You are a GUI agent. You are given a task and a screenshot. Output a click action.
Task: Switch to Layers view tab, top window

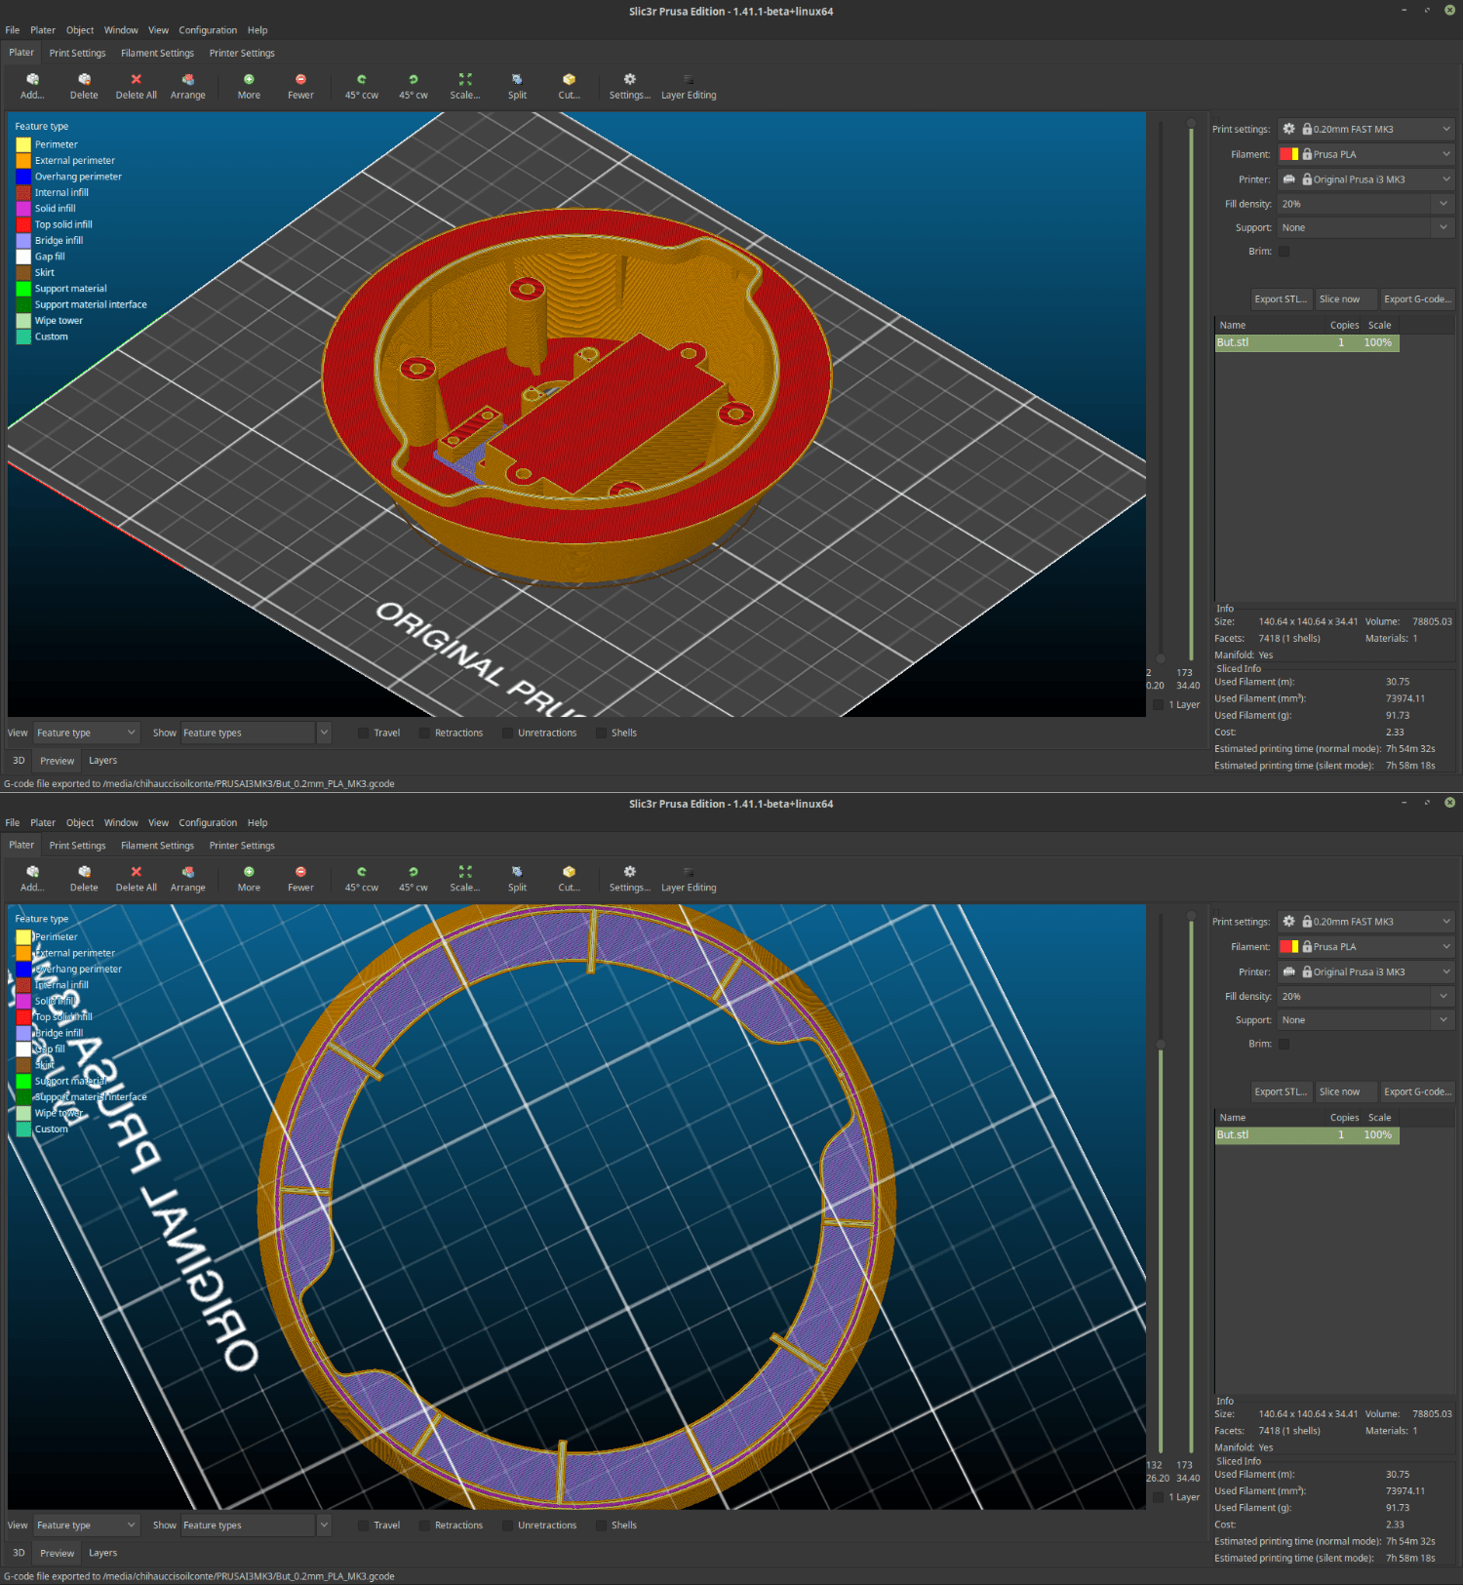(102, 761)
